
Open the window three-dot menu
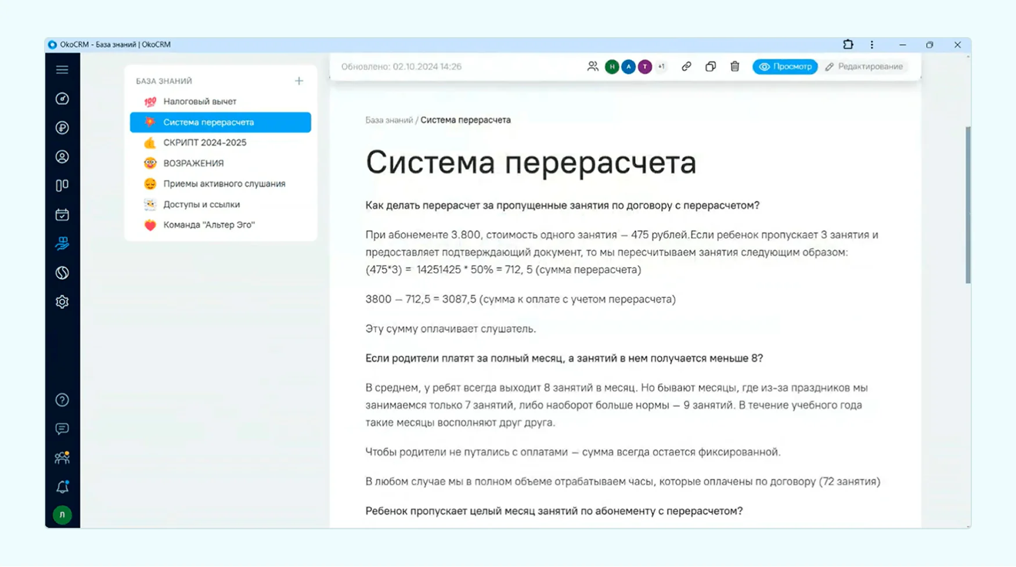click(x=872, y=45)
